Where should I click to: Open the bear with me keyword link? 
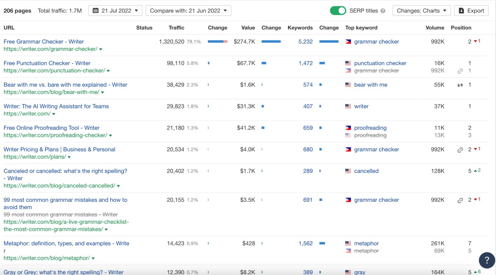click(x=371, y=85)
